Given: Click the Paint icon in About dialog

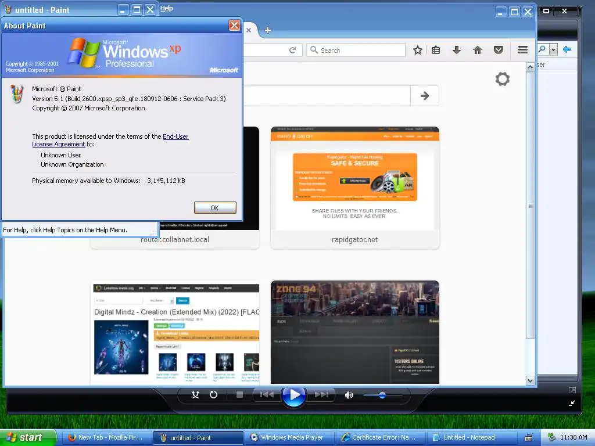Looking at the screenshot, I should tap(17, 93).
